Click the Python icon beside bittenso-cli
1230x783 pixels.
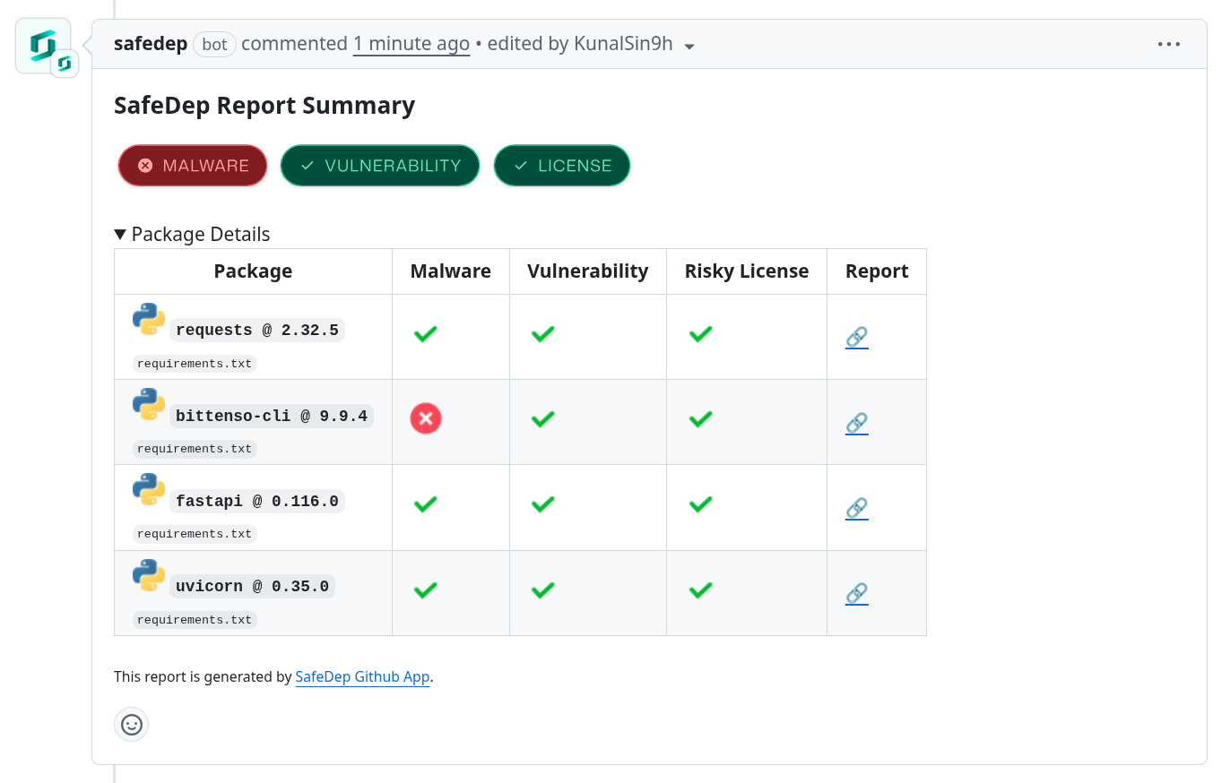pyautogui.click(x=149, y=404)
